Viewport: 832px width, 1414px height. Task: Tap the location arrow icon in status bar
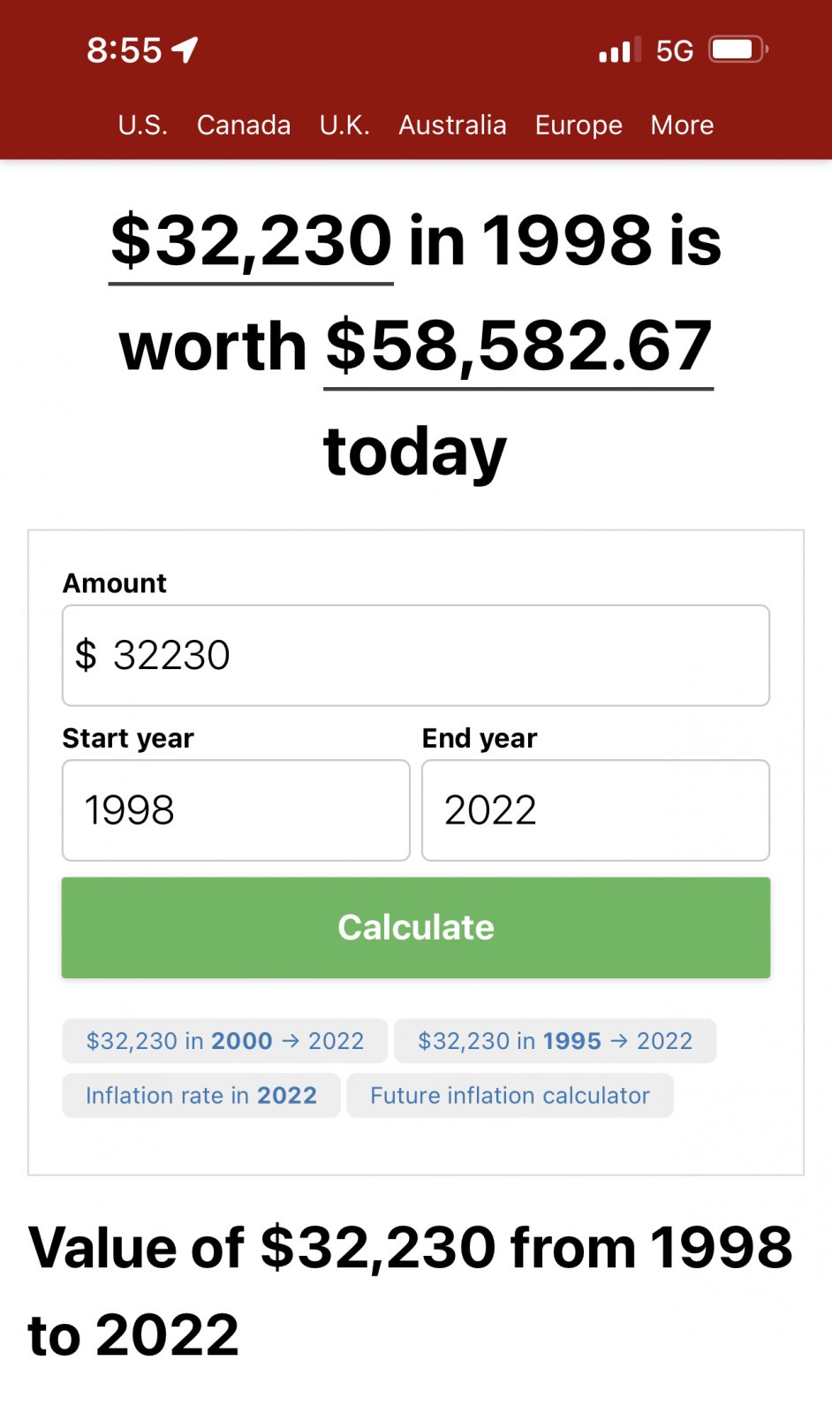(x=185, y=50)
